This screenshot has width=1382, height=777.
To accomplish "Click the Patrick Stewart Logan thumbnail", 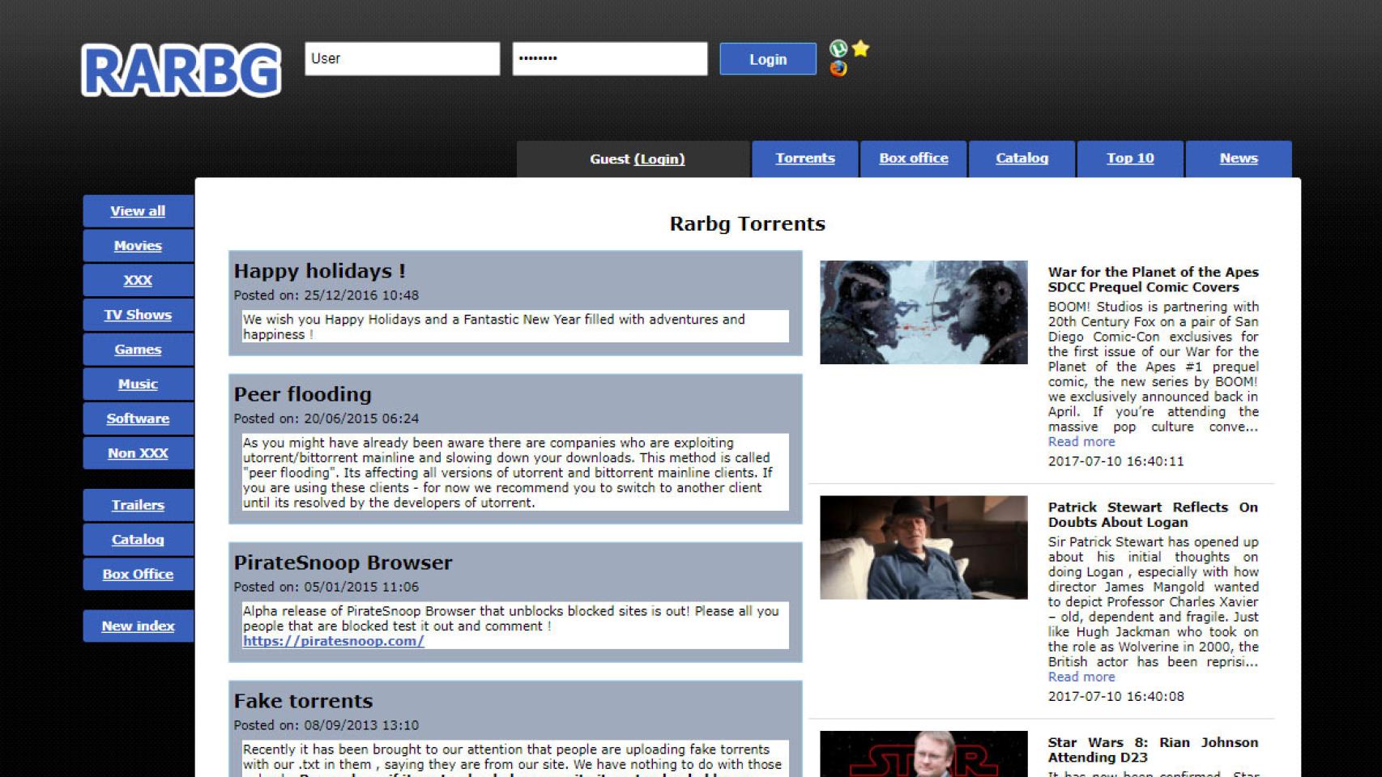I will (x=923, y=548).
